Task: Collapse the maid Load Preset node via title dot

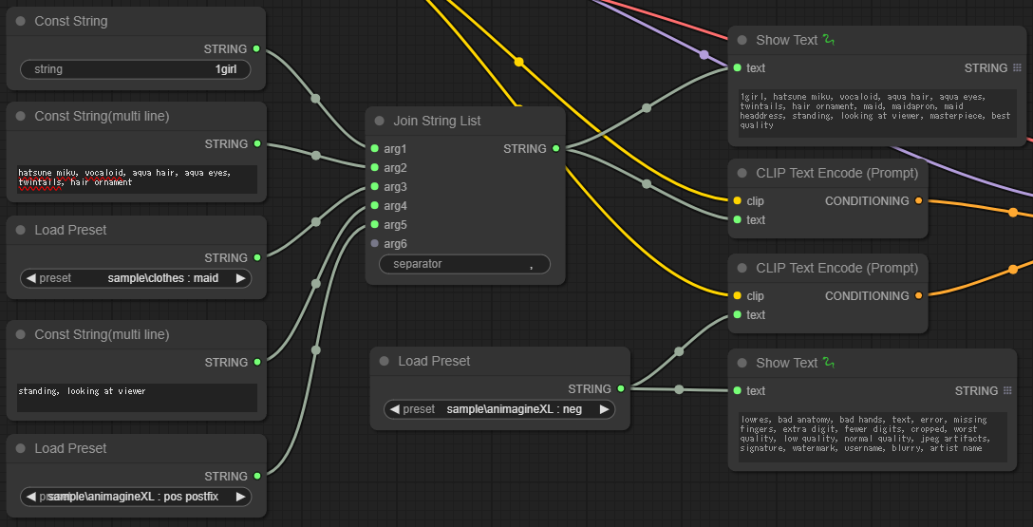Action: pos(21,230)
